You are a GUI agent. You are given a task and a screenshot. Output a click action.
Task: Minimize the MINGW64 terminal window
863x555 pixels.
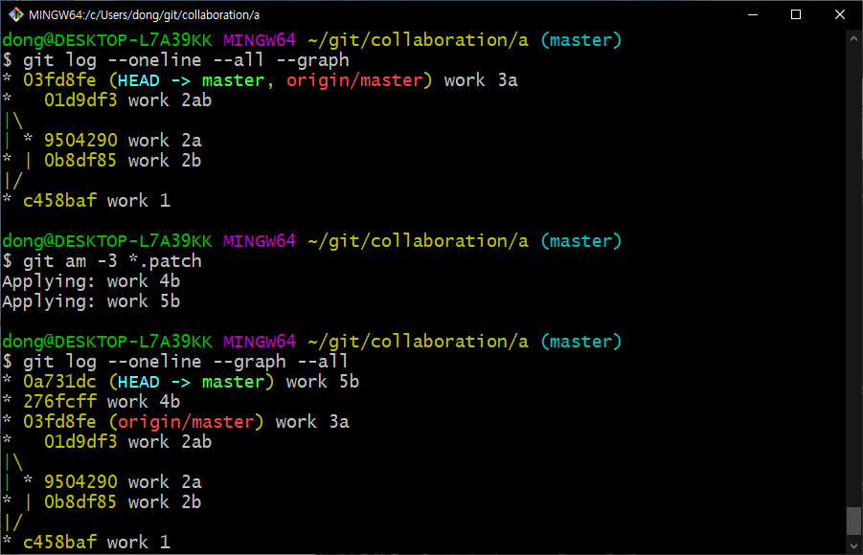coord(753,15)
